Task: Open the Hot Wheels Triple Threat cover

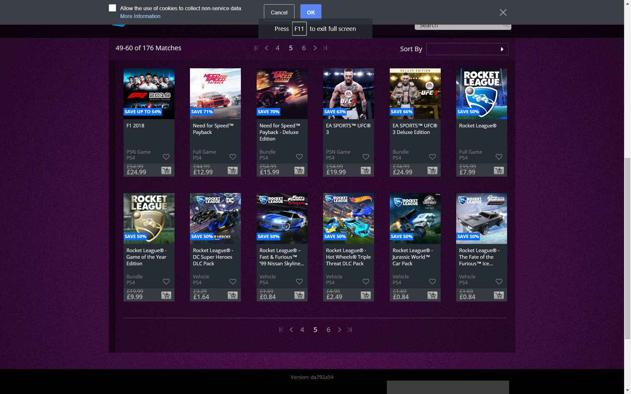Action: 348,218
